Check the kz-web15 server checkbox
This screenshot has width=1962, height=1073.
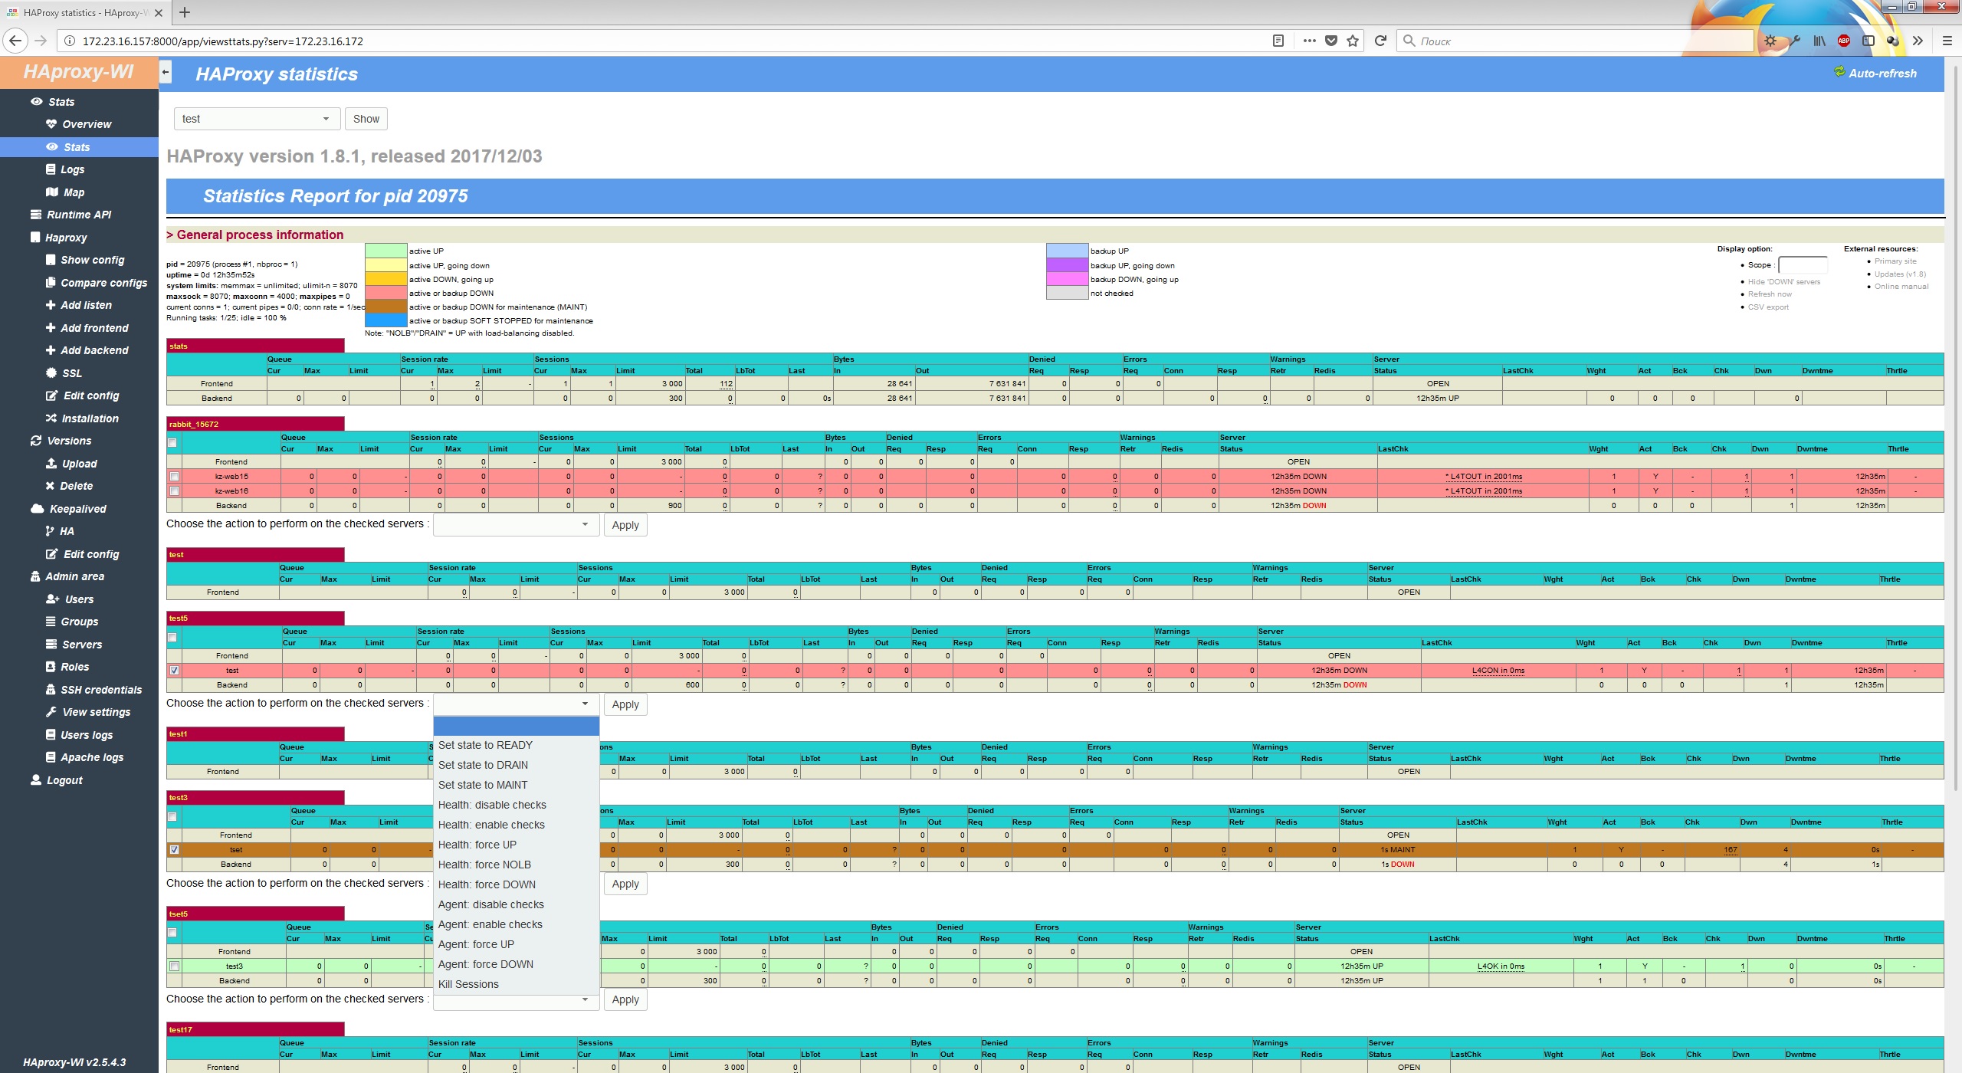point(174,477)
